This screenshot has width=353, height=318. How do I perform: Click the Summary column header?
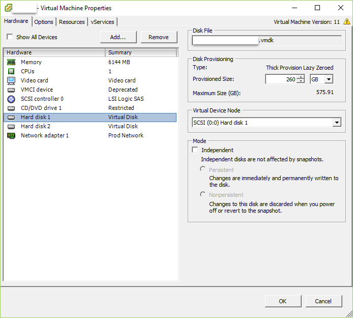point(141,52)
